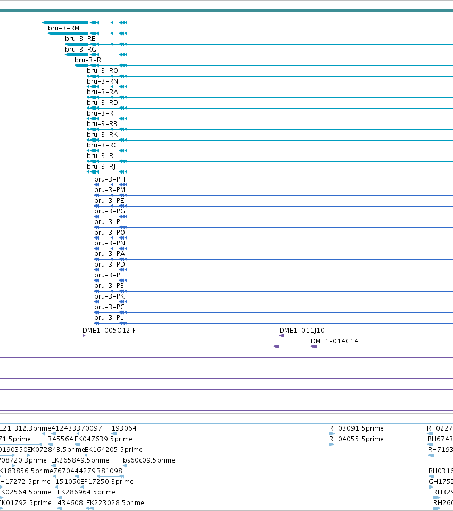
Task: Choose the bru-3-PD protein label
Action: click(110, 265)
